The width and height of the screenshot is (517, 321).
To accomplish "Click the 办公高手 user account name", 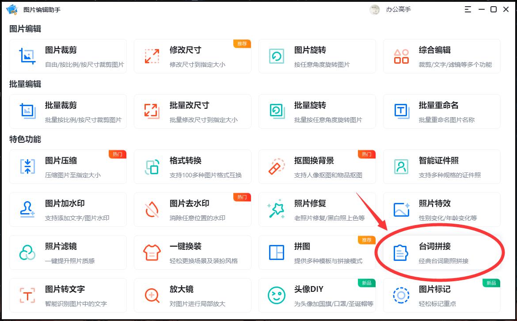I will click(398, 9).
